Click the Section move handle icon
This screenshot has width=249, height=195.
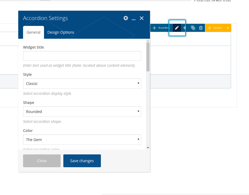[x=210, y=28]
